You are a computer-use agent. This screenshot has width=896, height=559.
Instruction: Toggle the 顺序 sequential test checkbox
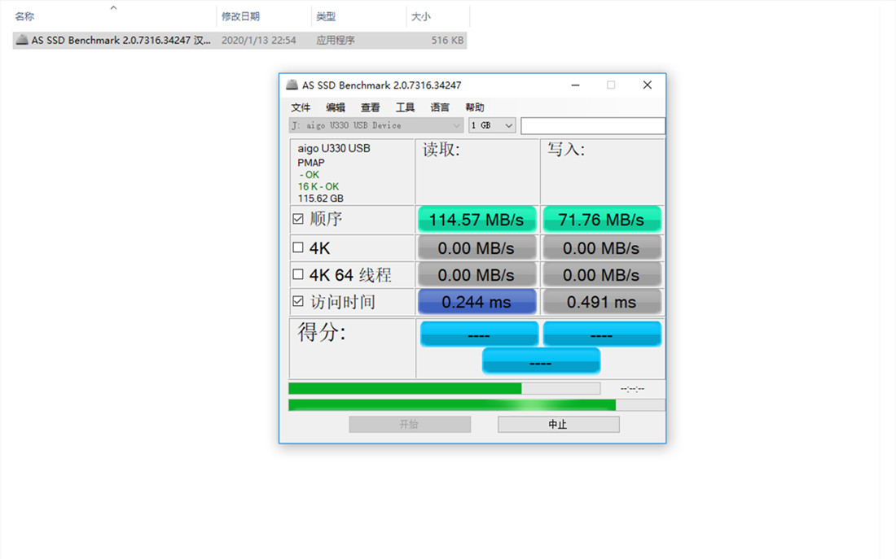tap(297, 219)
